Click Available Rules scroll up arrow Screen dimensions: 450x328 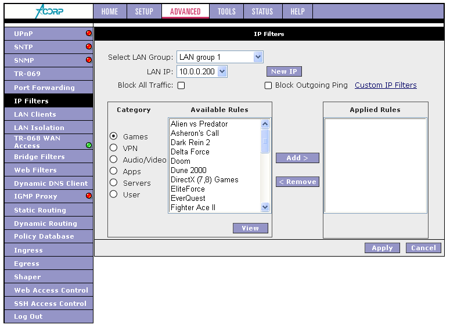[265, 124]
